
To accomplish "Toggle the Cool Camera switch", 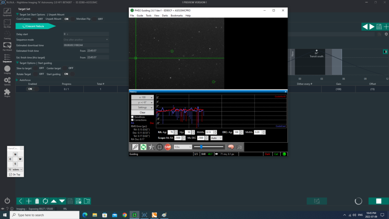I will pos(37,19).
